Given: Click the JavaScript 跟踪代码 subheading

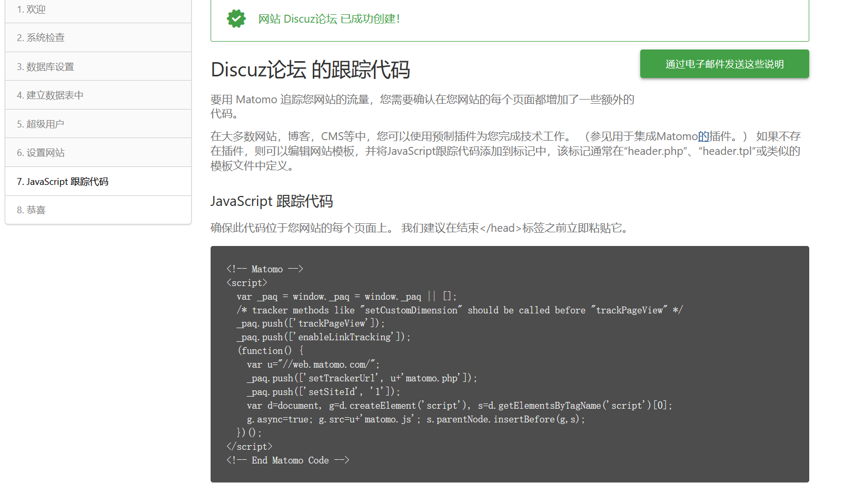Looking at the screenshot, I should click(272, 201).
